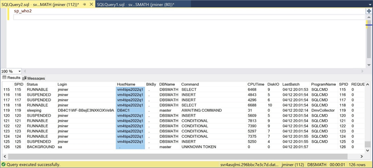The width and height of the screenshot is (373, 168).
Task: Open the 100 % zoom dropdown
Action: 19,71
